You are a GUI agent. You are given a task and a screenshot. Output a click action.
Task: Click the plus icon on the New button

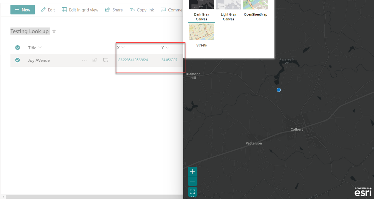point(16,10)
